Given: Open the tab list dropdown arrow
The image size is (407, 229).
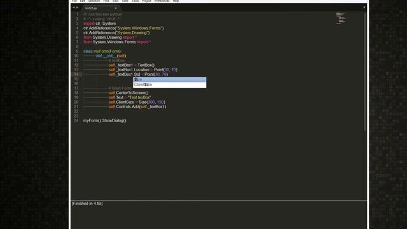Looking at the screenshot, I should click(x=364, y=8).
